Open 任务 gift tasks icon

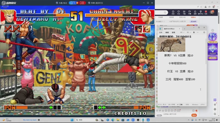click(x=206, y=12)
